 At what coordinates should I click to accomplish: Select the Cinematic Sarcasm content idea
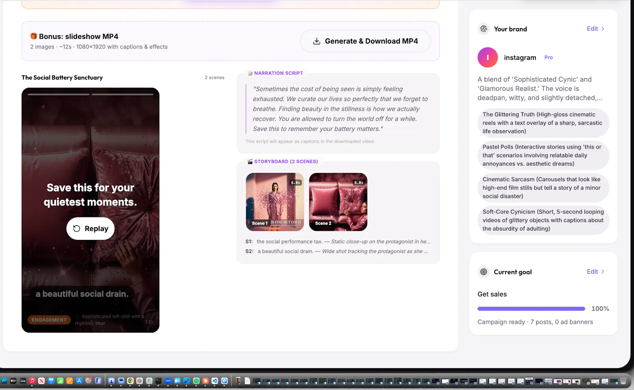pyautogui.click(x=543, y=188)
